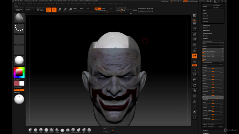
Task: Click the Rotate view icon on right shelf
Action: point(195,91)
